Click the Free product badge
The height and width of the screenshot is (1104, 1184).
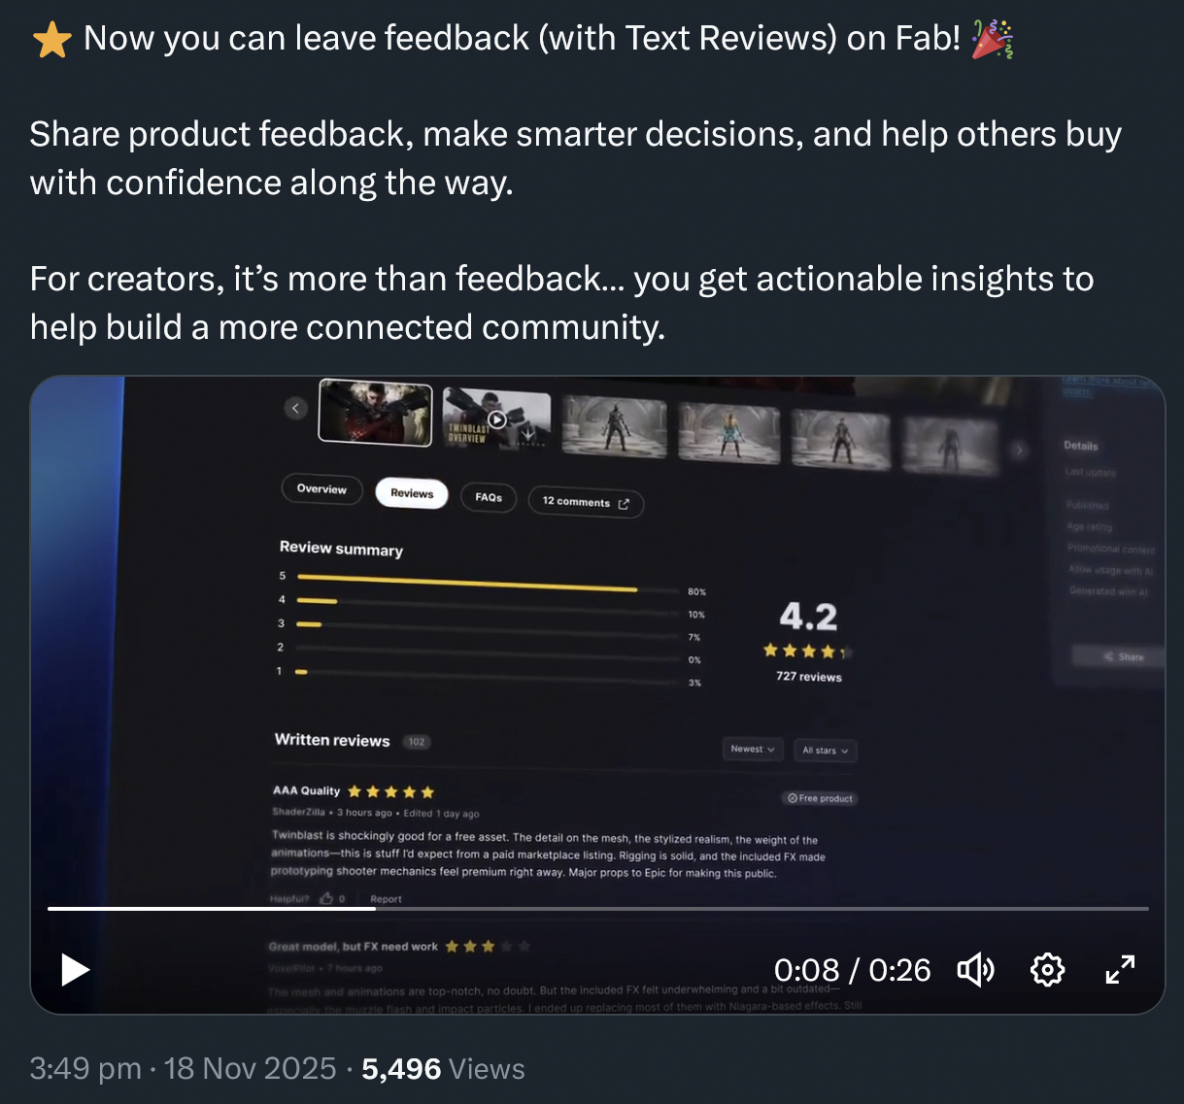(x=821, y=798)
